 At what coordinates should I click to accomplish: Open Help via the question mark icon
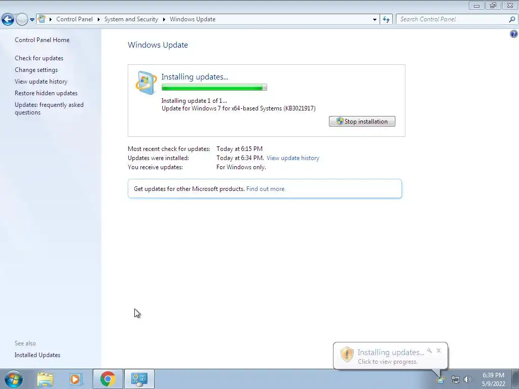point(514,34)
